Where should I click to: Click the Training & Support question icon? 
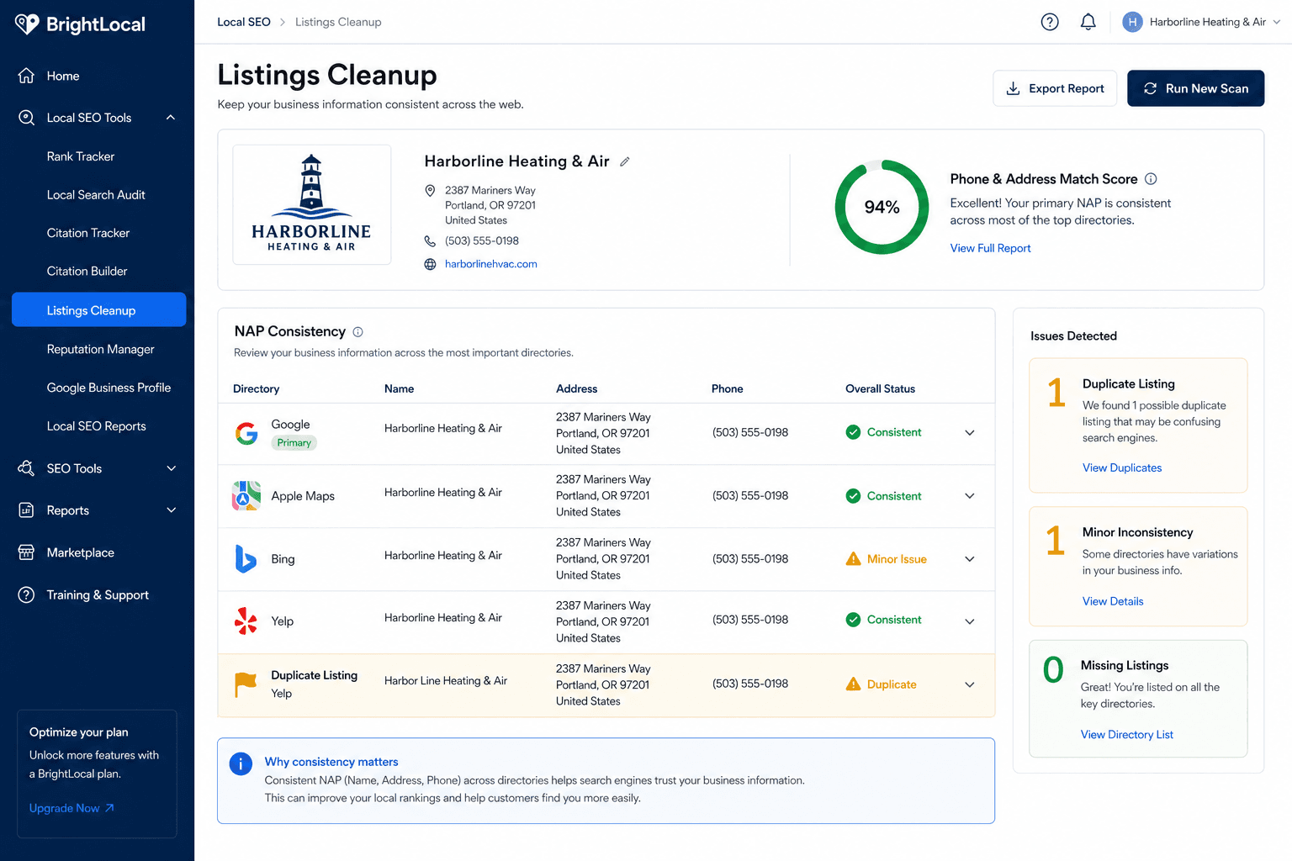pos(26,594)
